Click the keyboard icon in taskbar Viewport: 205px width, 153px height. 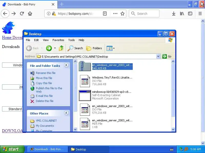point(172,149)
